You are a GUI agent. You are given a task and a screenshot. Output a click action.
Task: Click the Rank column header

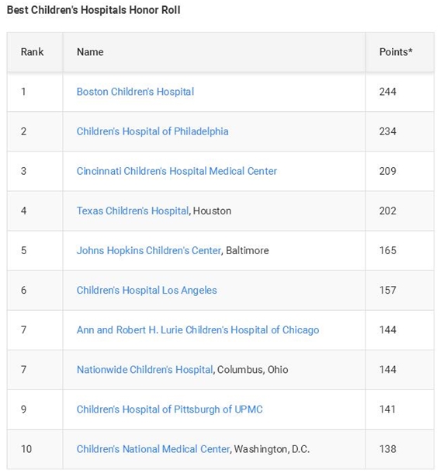[32, 52]
